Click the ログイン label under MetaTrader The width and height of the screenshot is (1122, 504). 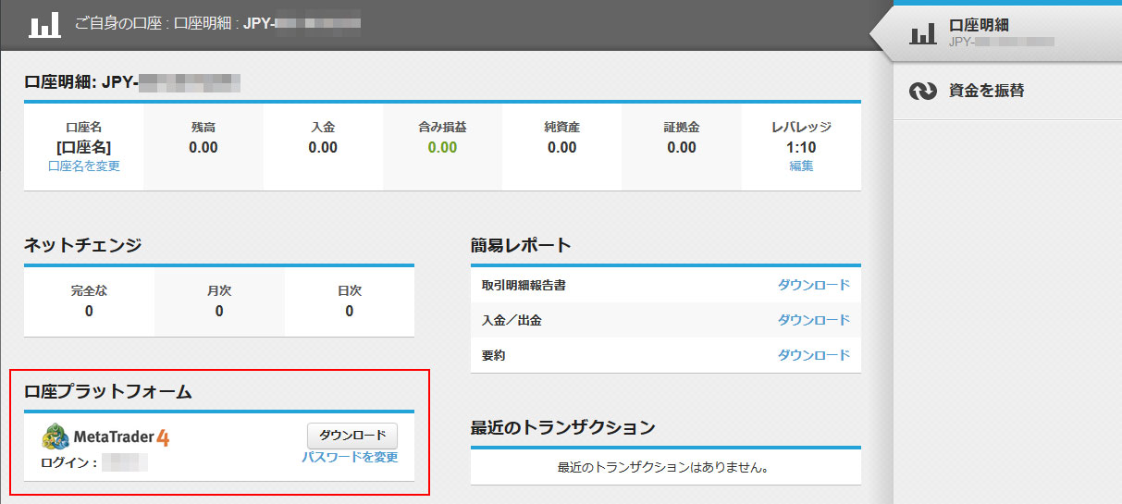coord(69,461)
